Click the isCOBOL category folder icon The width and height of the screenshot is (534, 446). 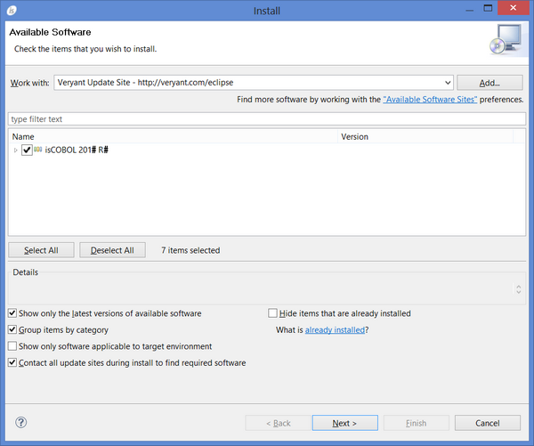38,150
